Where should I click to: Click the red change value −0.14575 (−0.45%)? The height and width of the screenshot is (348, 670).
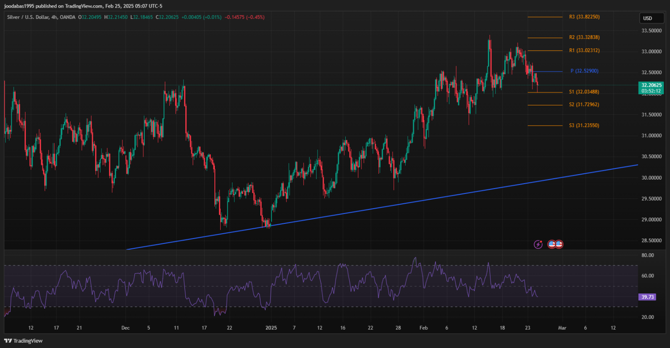tap(244, 17)
